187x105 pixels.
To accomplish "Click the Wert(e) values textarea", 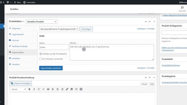I will pyautogui.click(x=112, y=52).
